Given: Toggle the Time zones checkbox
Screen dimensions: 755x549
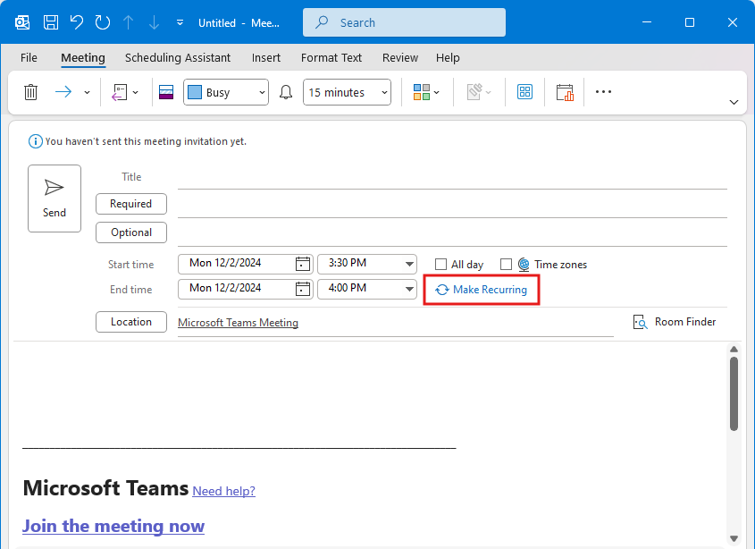Looking at the screenshot, I should click(507, 264).
